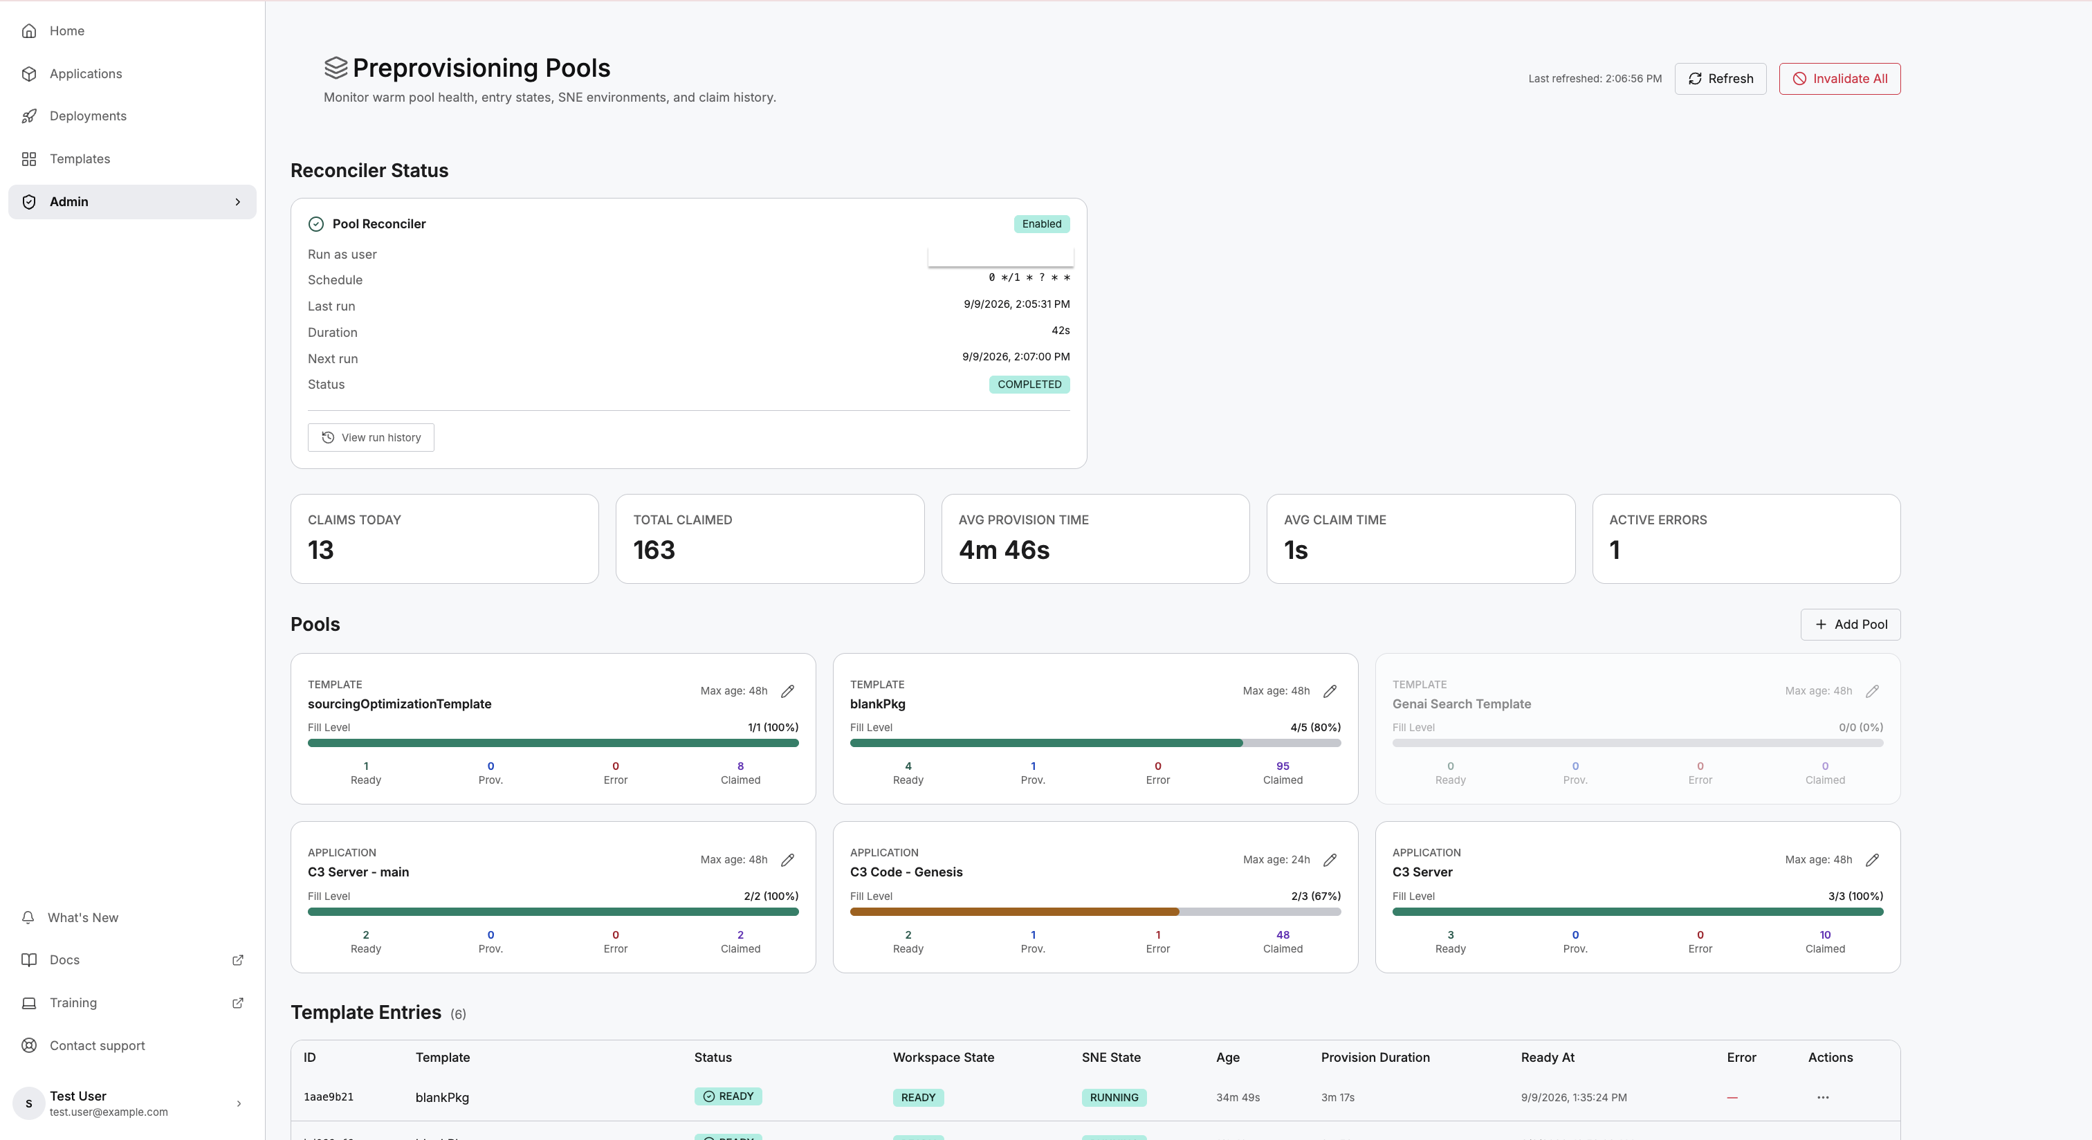Click the 1 Error count in C3 Code - Genesis
Viewport: 2092px width, 1140px height.
click(x=1157, y=935)
